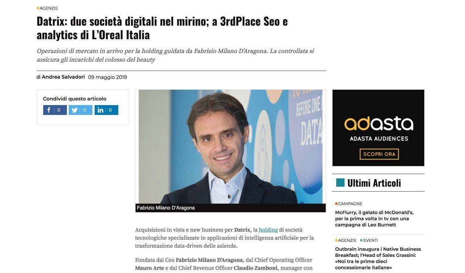This screenshot has width=465, height=273.
Task: Open author Andrea Salvadori's page
Action: 63,77
